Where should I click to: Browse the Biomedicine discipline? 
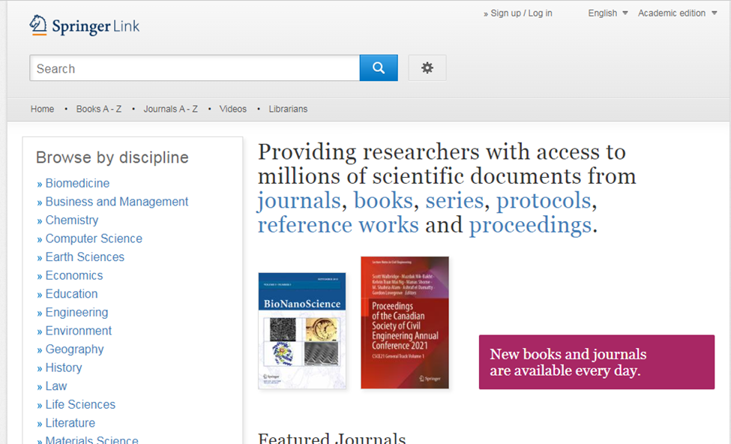(x=77, y=183)
